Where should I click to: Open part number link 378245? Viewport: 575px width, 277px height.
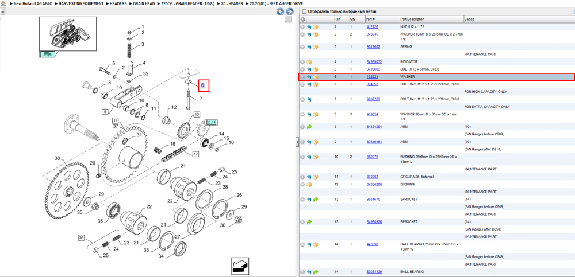pyautogui.click(x=372, y=34)
